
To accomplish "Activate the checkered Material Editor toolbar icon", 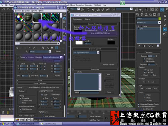I will [162, 10].
